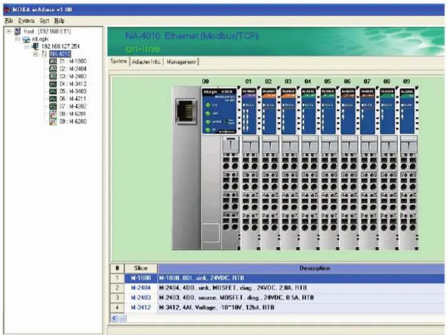Click slot 09 module in rack image

[x=409, y=168]
